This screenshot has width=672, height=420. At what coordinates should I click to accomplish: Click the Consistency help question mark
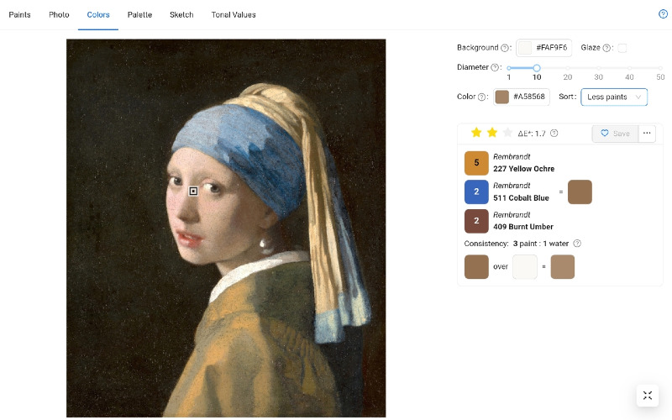[577, 244]
